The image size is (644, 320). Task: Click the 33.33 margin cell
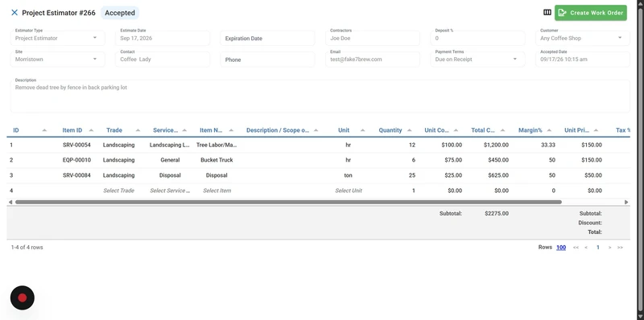coord(549,145)
